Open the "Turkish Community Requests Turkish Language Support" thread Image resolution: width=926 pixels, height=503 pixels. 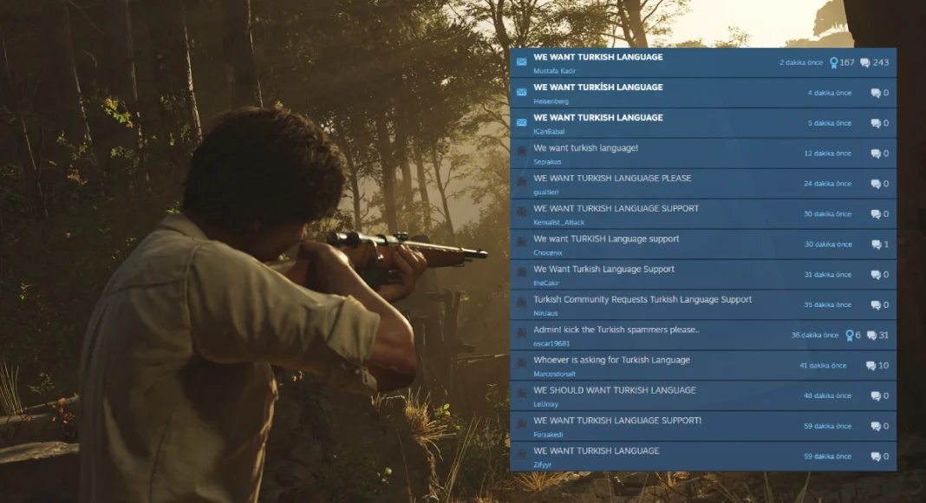(642, 299)
